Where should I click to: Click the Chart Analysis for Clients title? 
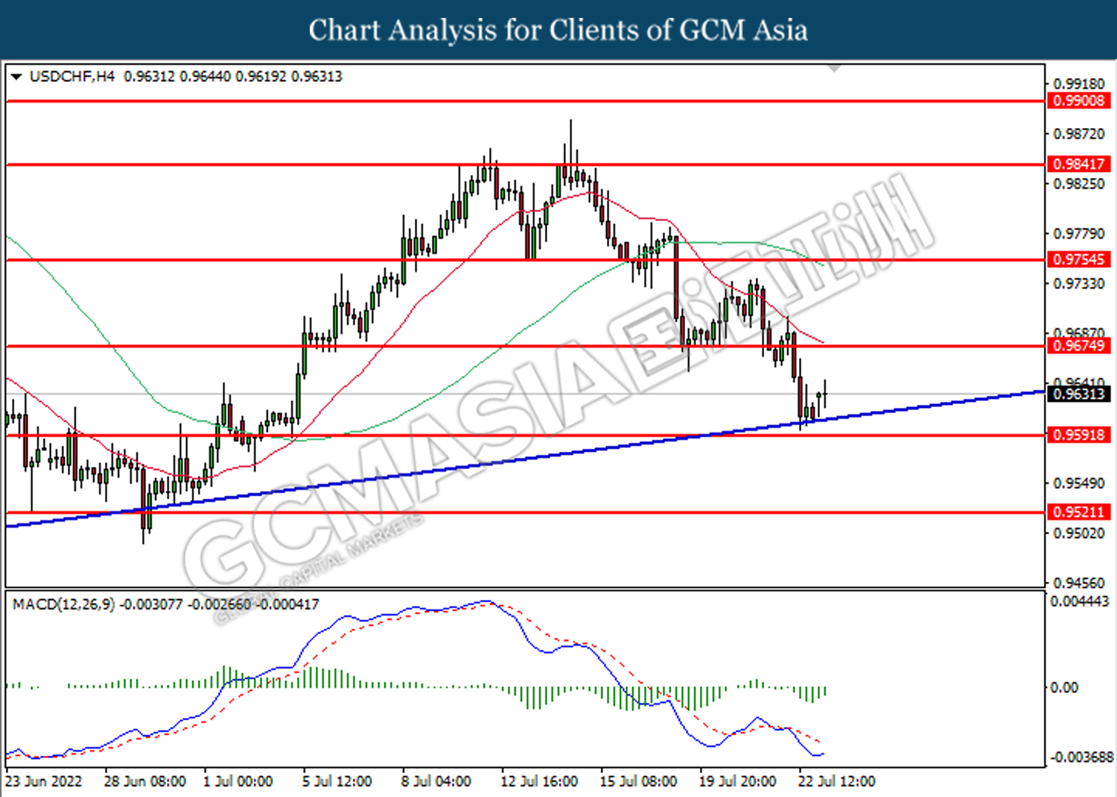pyautogui.click(x=558, y=30)
